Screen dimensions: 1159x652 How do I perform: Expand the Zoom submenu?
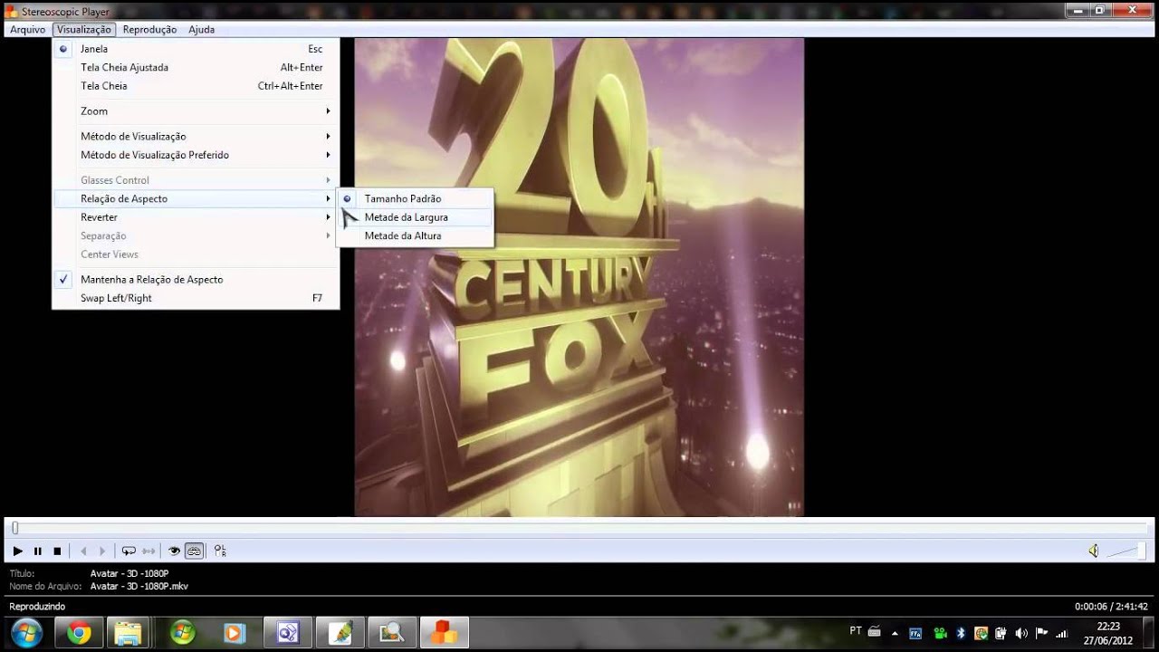(196, 111)
